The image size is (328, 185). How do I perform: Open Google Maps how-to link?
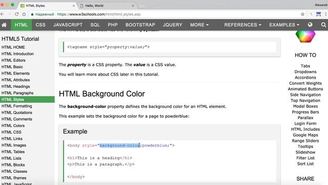click(305, 135)
